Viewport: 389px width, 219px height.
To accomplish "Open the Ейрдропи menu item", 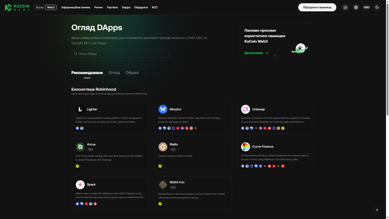I will (x=141, y=7).
